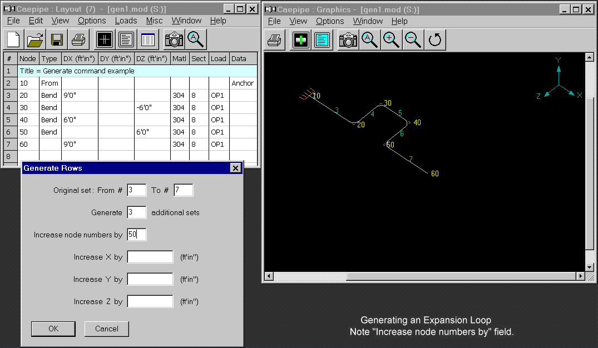Screen dimensions: 598x348
Task: Click the Graphics vertical scrollbar up arrow
Action: (590, 57)
